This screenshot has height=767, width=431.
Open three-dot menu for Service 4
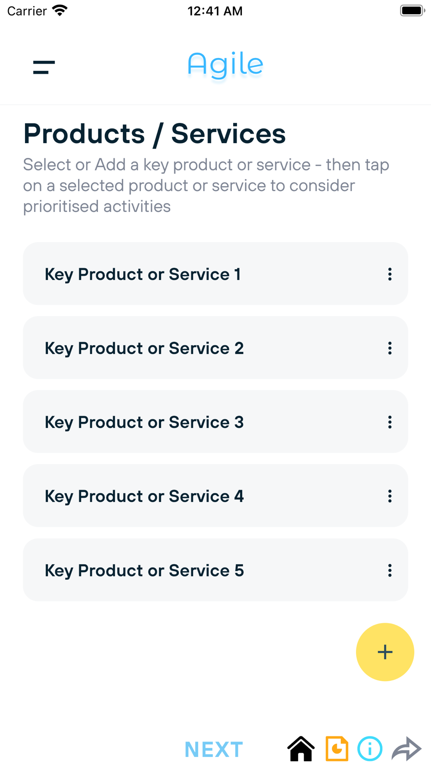pyautogui.click(x=390, y=496)
